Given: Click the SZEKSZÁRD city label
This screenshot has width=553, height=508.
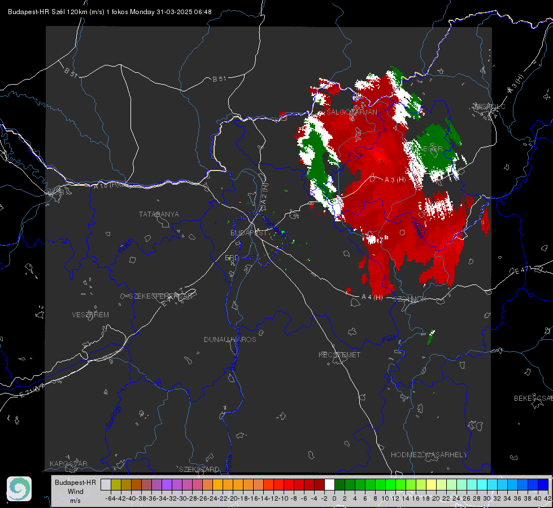Looking at the screenshot, I should click(x=199, y=469).
